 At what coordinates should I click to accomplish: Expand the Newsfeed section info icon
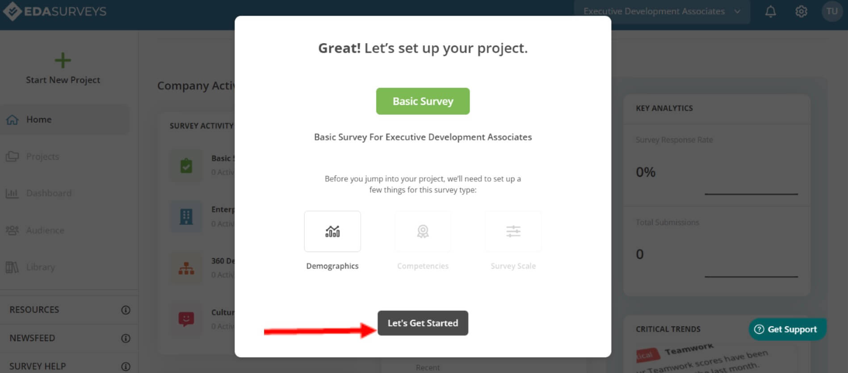126,338
